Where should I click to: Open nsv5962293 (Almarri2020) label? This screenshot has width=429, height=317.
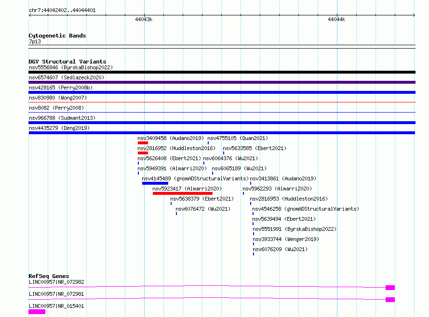point(277,189)
